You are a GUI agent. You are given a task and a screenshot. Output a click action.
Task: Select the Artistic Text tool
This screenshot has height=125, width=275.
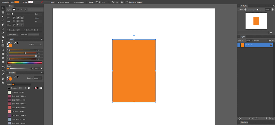pos(3,70)
